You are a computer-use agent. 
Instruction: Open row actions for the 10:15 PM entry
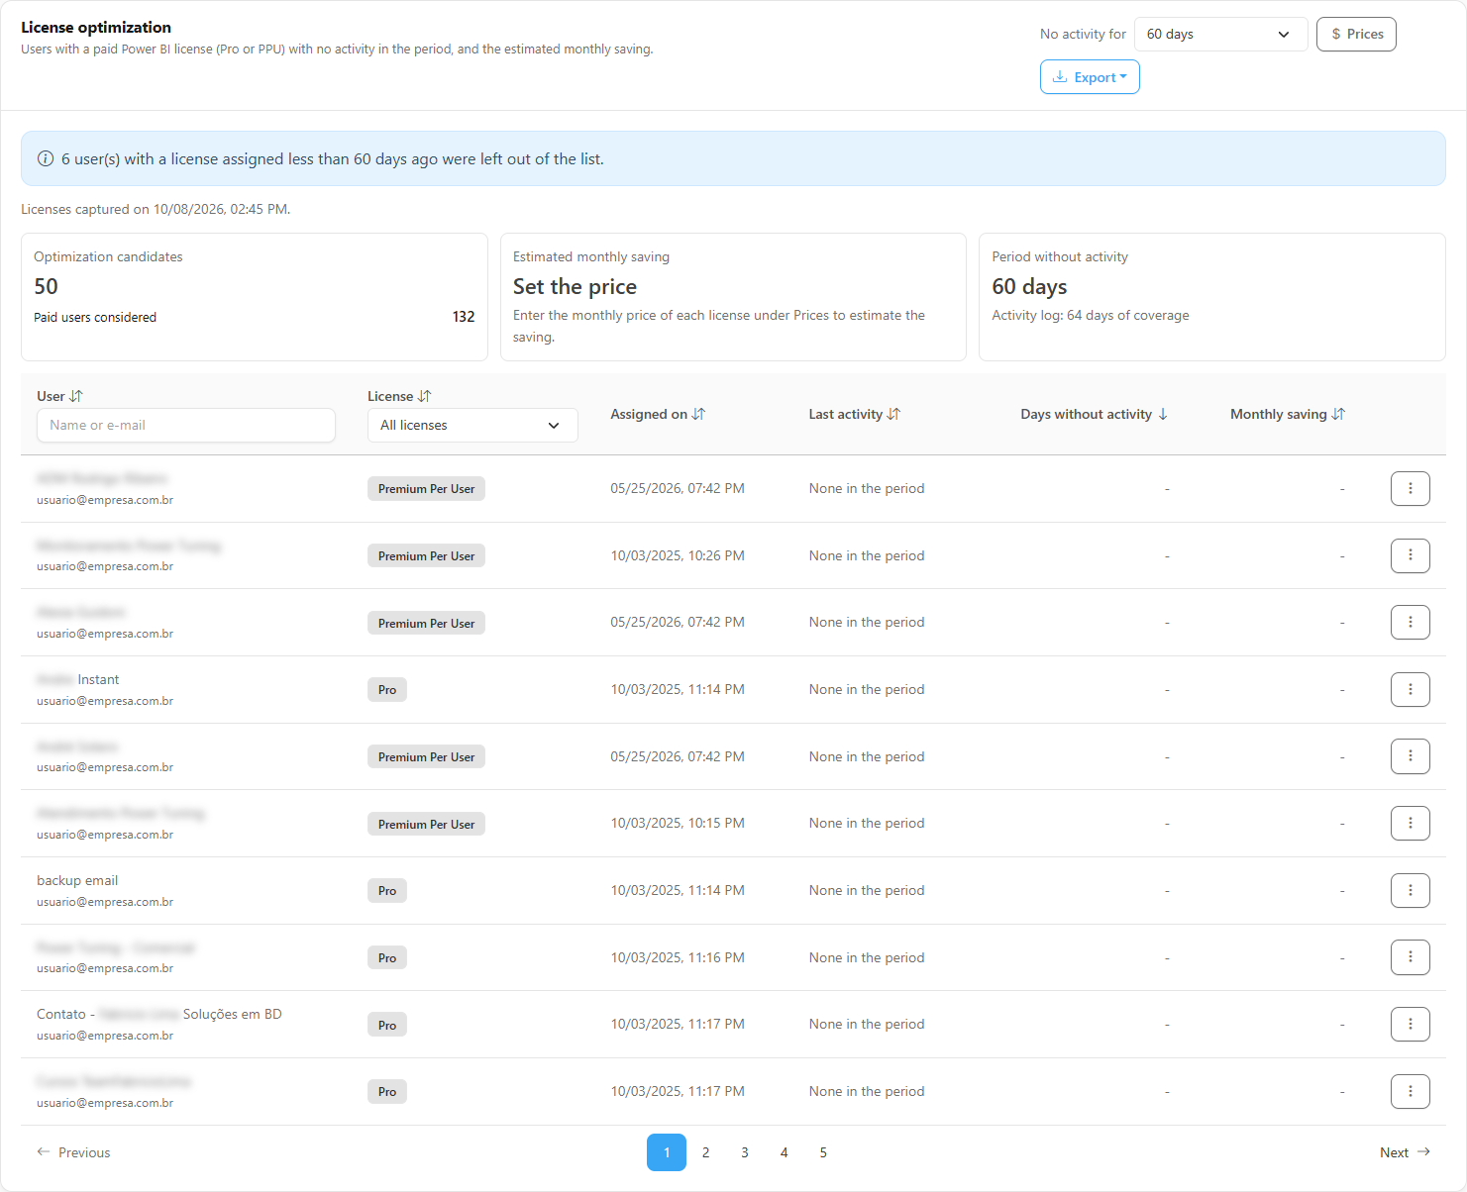click(x=1411, y=823)
